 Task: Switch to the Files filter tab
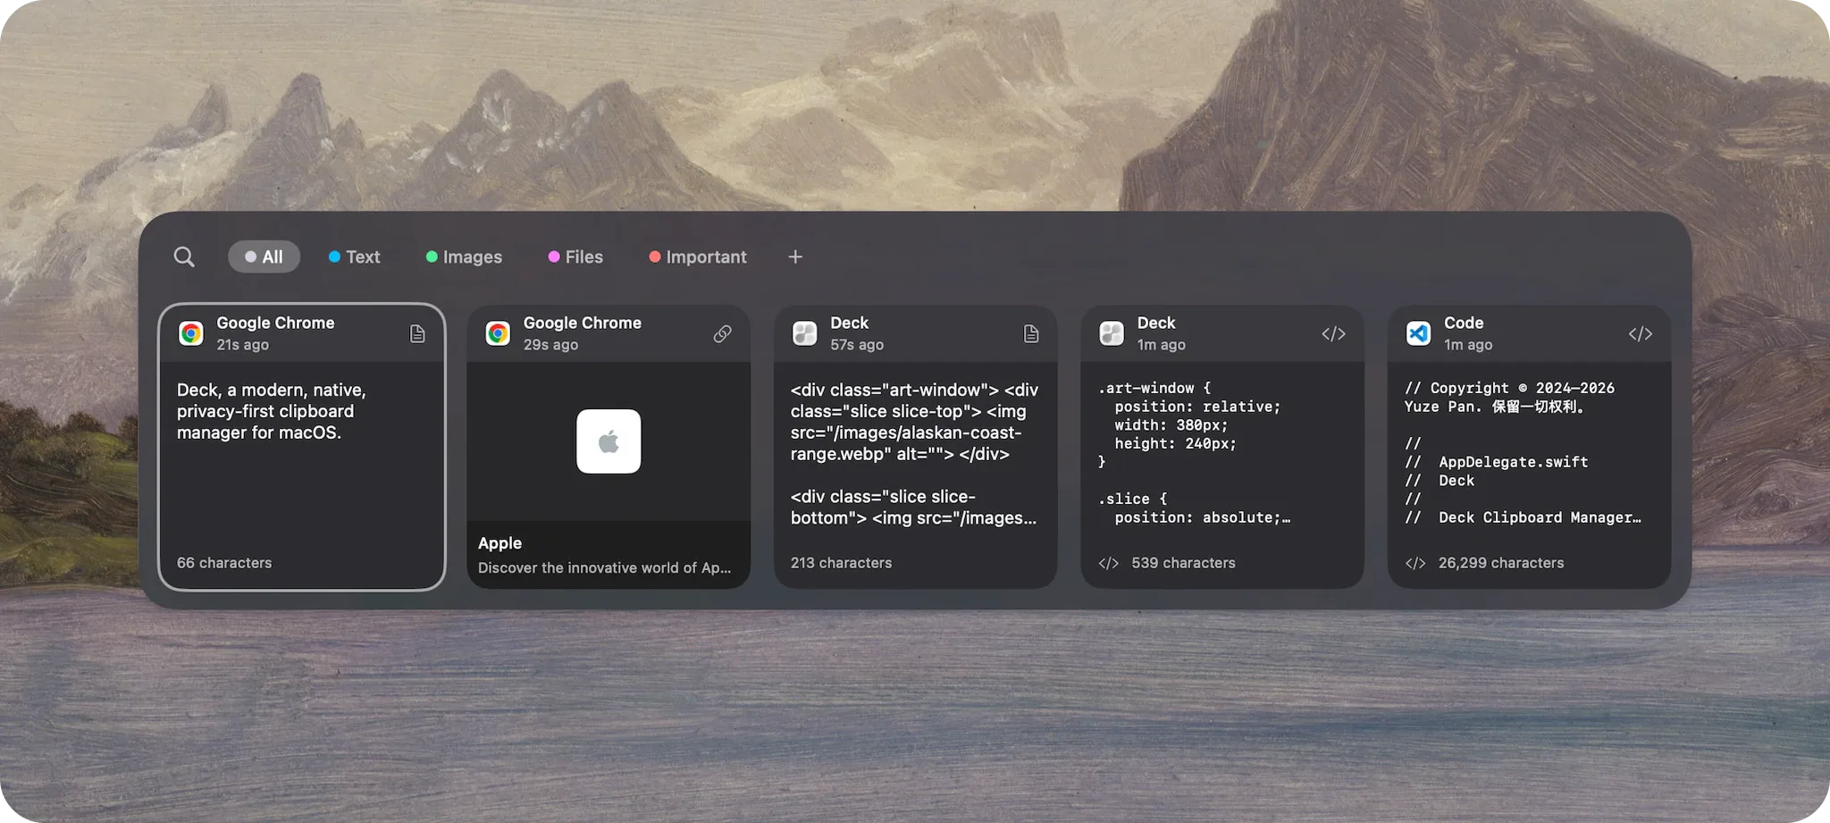tap(575, 256)
